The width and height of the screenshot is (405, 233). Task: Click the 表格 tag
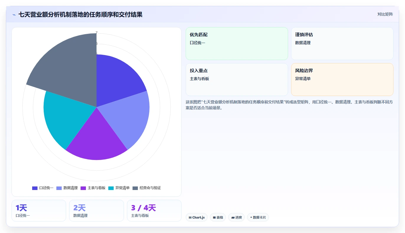[x=218, y=217]
